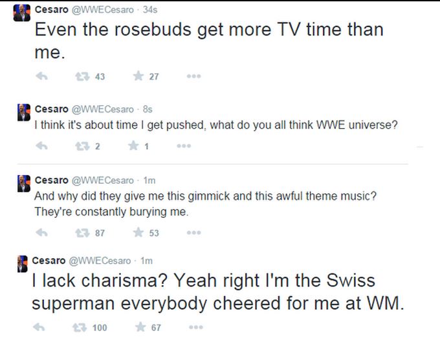Open more options on rosebuds tweet
This screenshot has width=440, height=344.
(x=188, y=76)
